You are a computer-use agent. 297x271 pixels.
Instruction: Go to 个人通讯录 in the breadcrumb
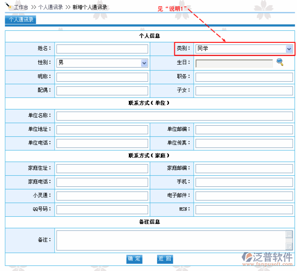51,7
